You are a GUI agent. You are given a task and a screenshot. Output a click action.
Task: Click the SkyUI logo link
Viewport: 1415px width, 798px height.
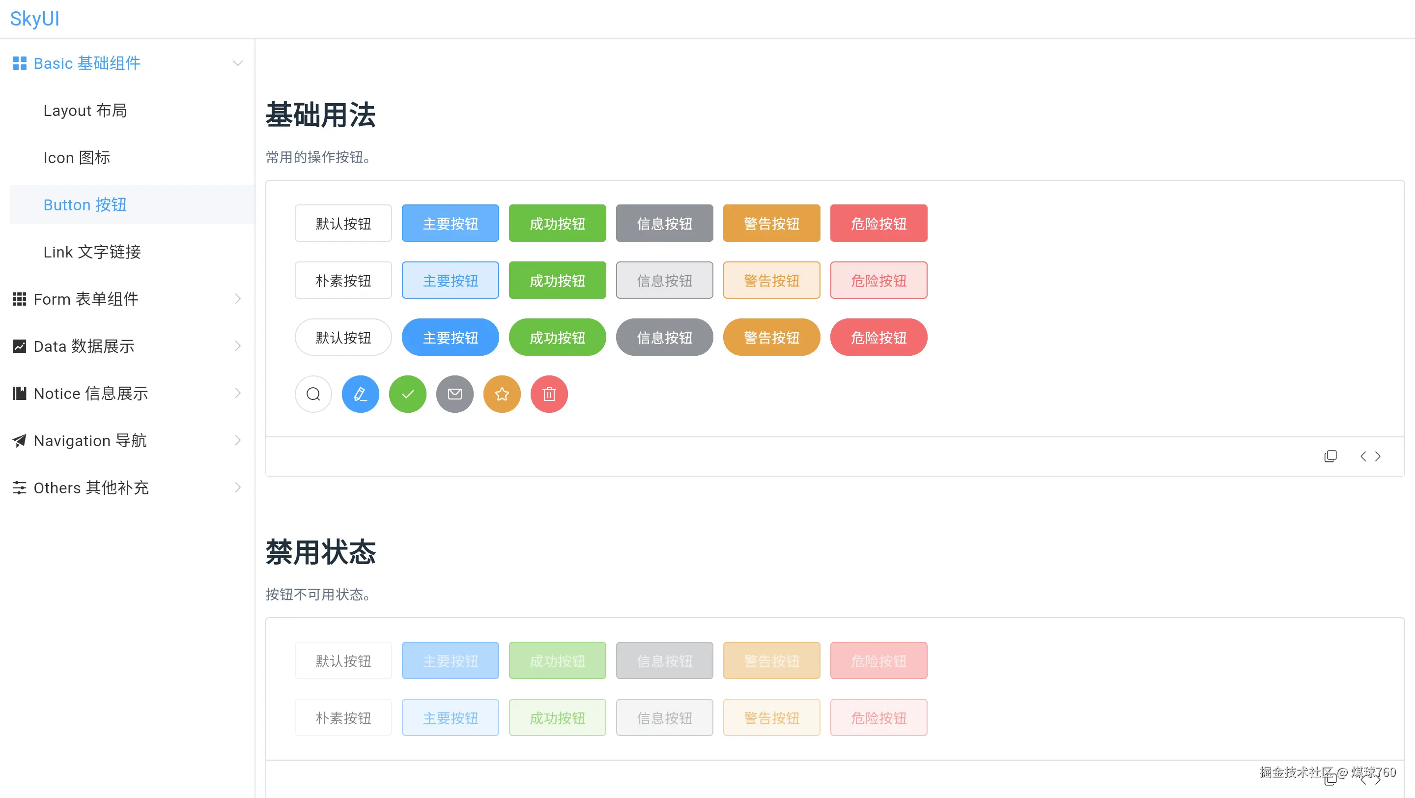(x=34, y=19)
